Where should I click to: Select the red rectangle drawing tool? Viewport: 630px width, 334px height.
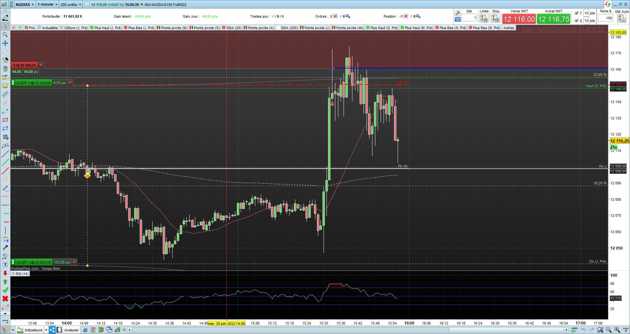tap(5, 120)
